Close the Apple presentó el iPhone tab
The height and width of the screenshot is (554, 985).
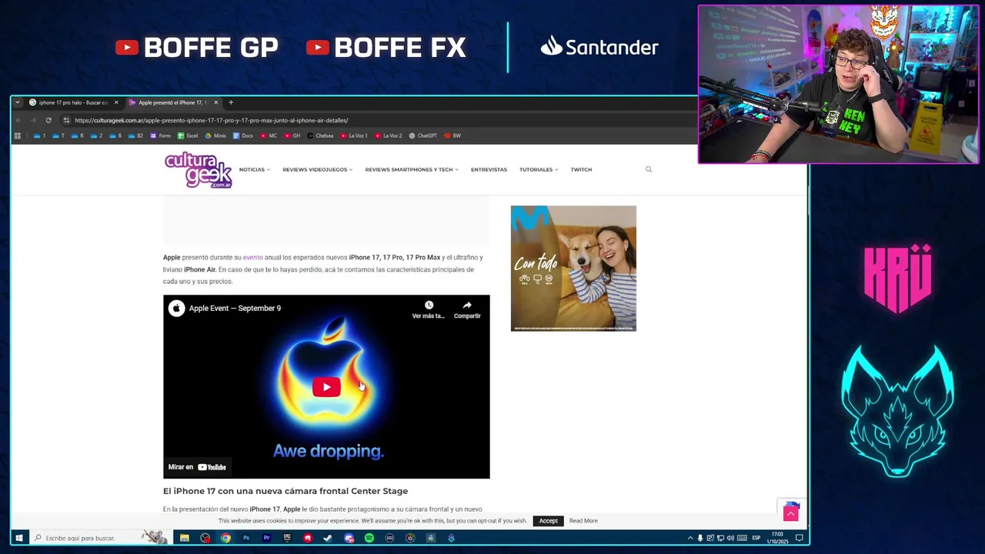(x=215, y=102)
